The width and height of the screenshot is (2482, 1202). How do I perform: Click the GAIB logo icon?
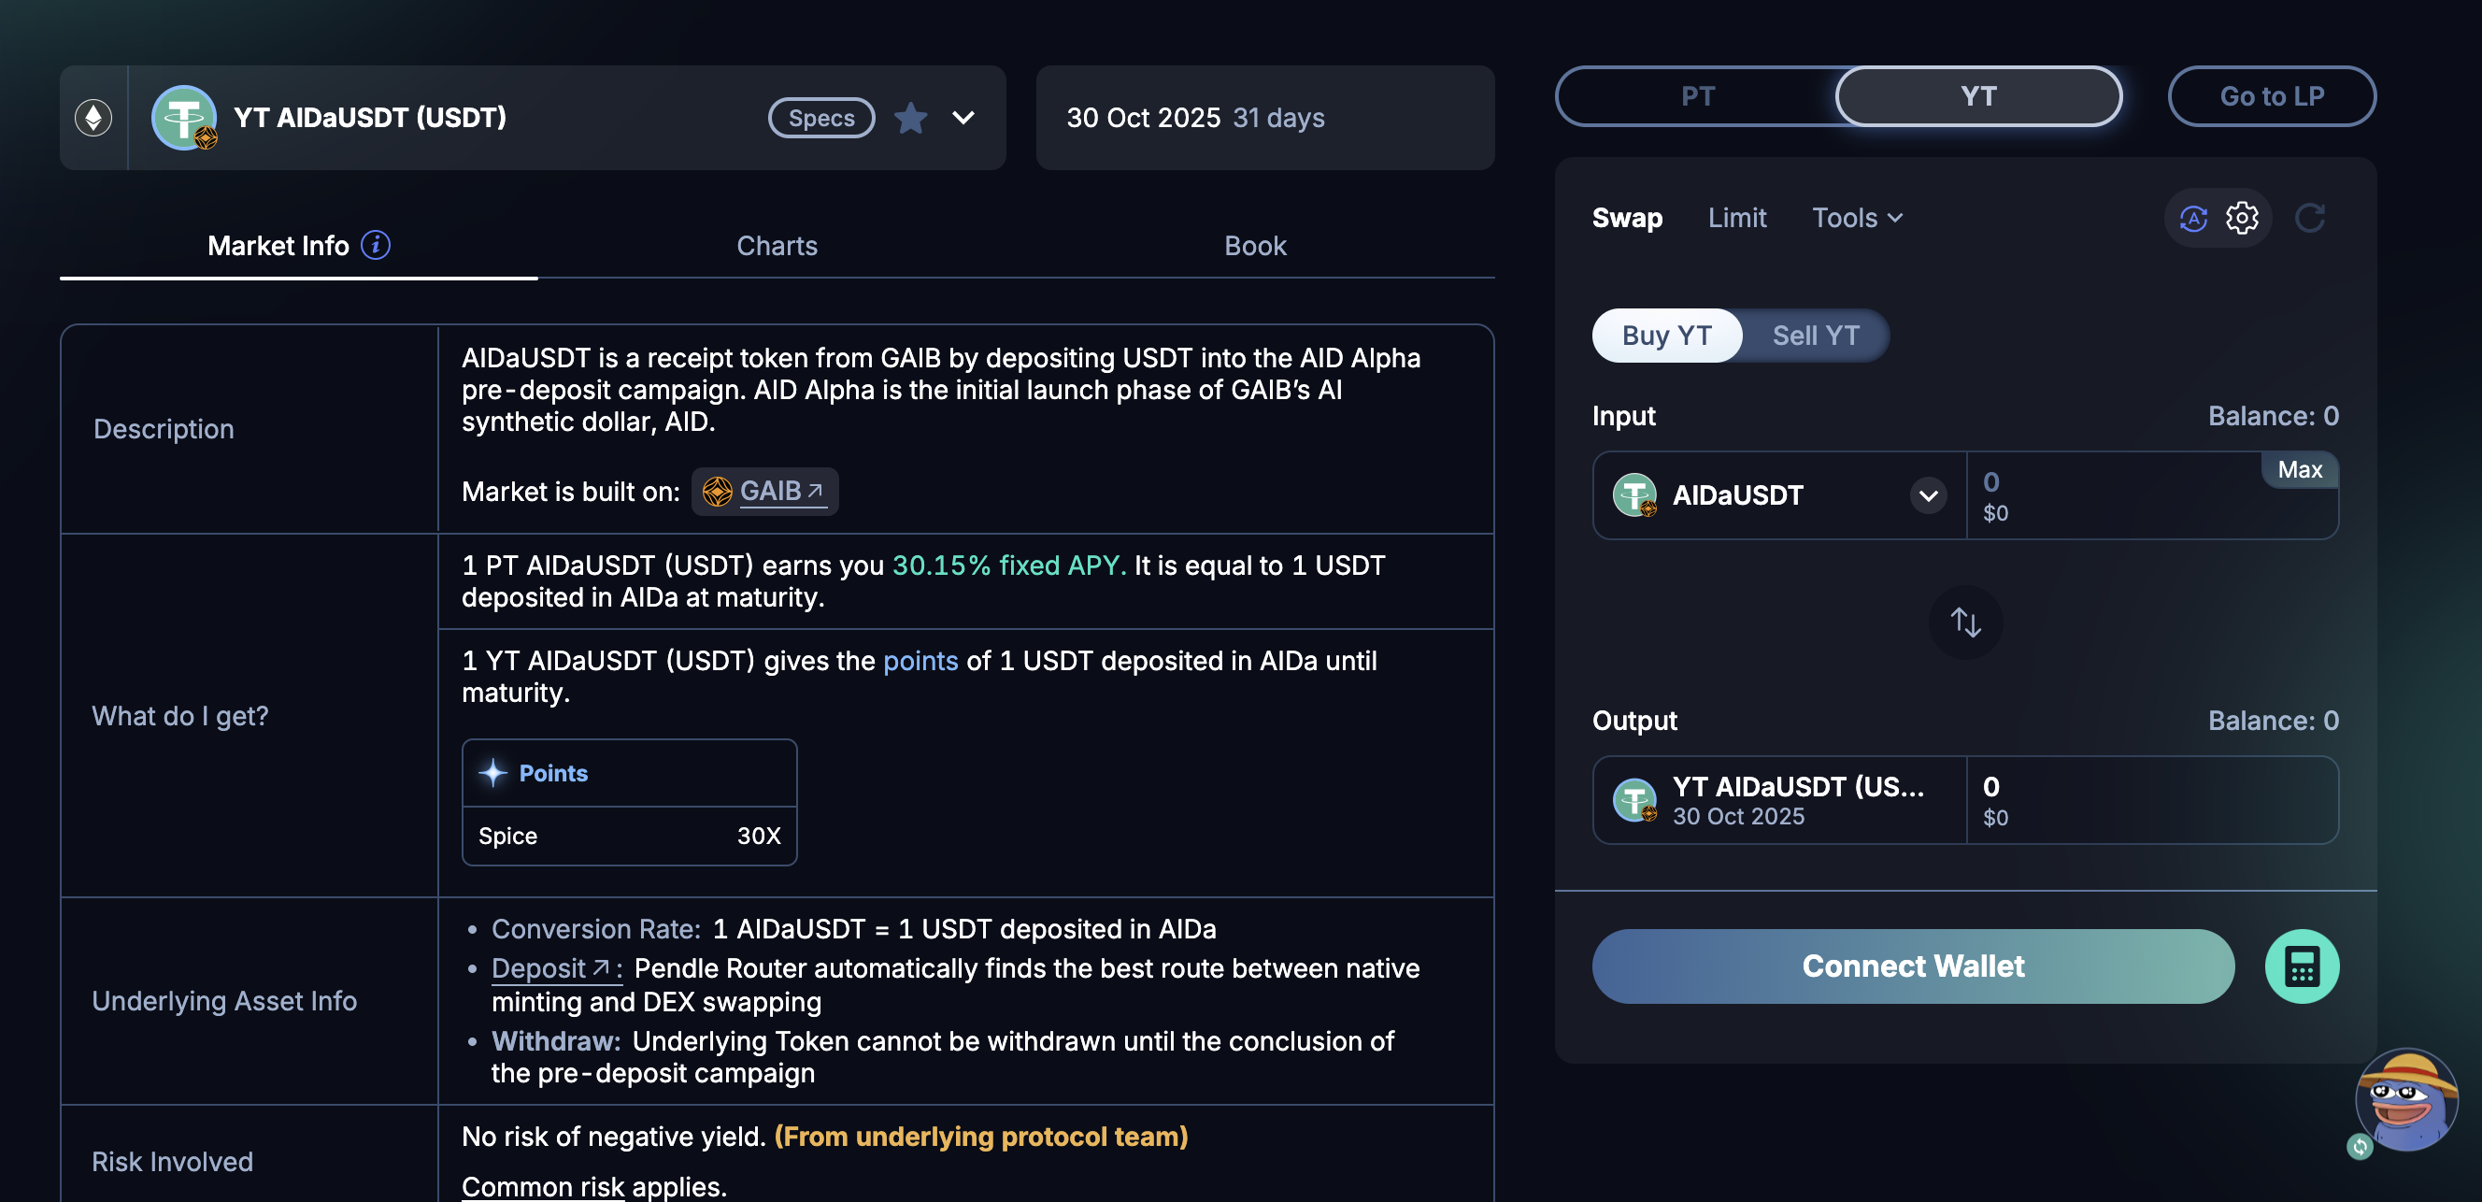coord(717,492)
